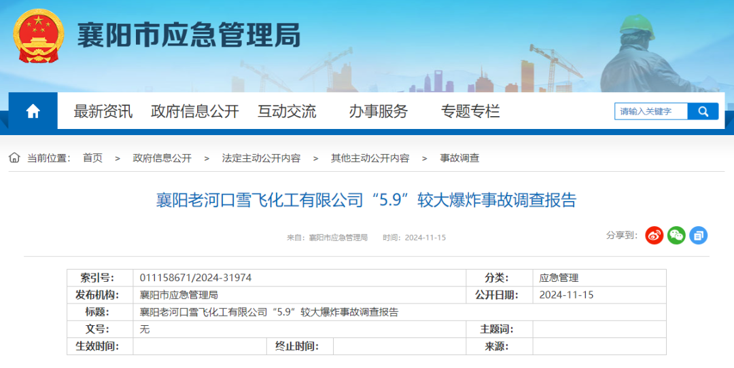The height and width of the screenshot is (368, 734).
Task: Open the 最新资讯 menu
Action: pos(103,111)
